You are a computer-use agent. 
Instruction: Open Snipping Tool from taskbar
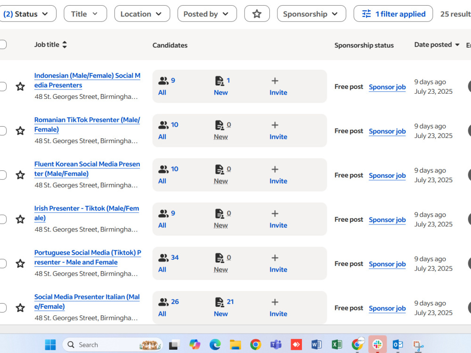click(x=418, y=345)
